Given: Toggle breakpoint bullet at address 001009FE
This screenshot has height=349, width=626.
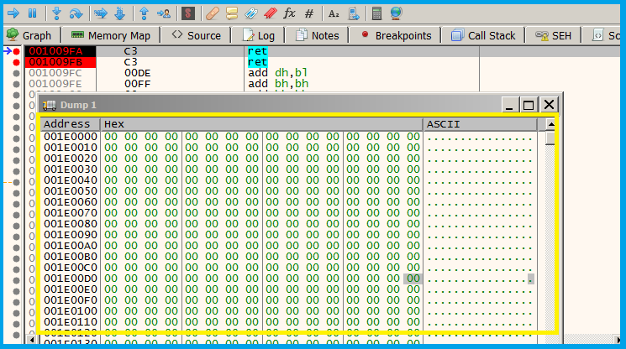Looking at the screenshot, I should coord(17,85).
